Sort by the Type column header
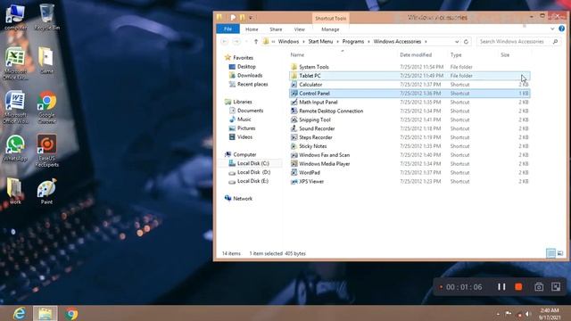 (456, 54)
